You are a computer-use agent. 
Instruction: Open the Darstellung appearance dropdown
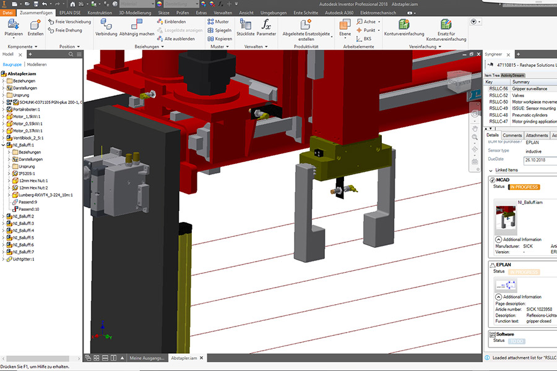[181, 4]
